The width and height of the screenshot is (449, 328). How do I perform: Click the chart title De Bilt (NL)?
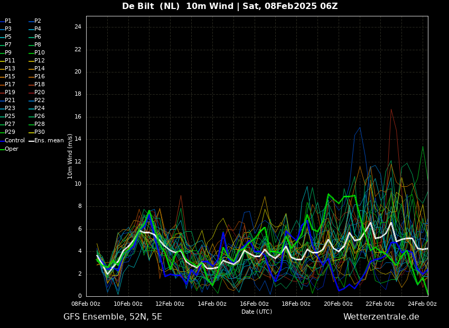(151, 6)
